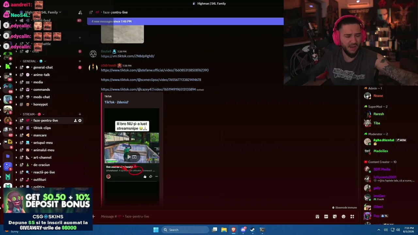Screen dimensions: 418x235
Task: Open the gift button in message bar
Action: pos(317,216)
